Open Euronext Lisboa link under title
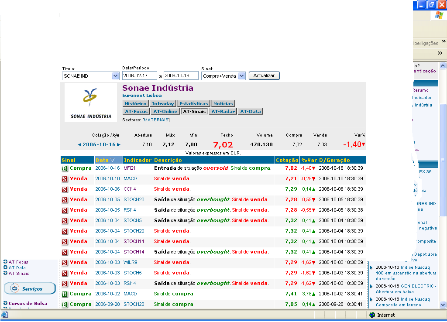Image resolution: width=447 pixels, height=322 pixels. (x=142, y=96)
